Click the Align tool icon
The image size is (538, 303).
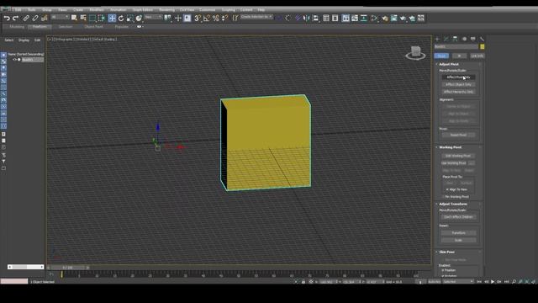pos(315,19)
